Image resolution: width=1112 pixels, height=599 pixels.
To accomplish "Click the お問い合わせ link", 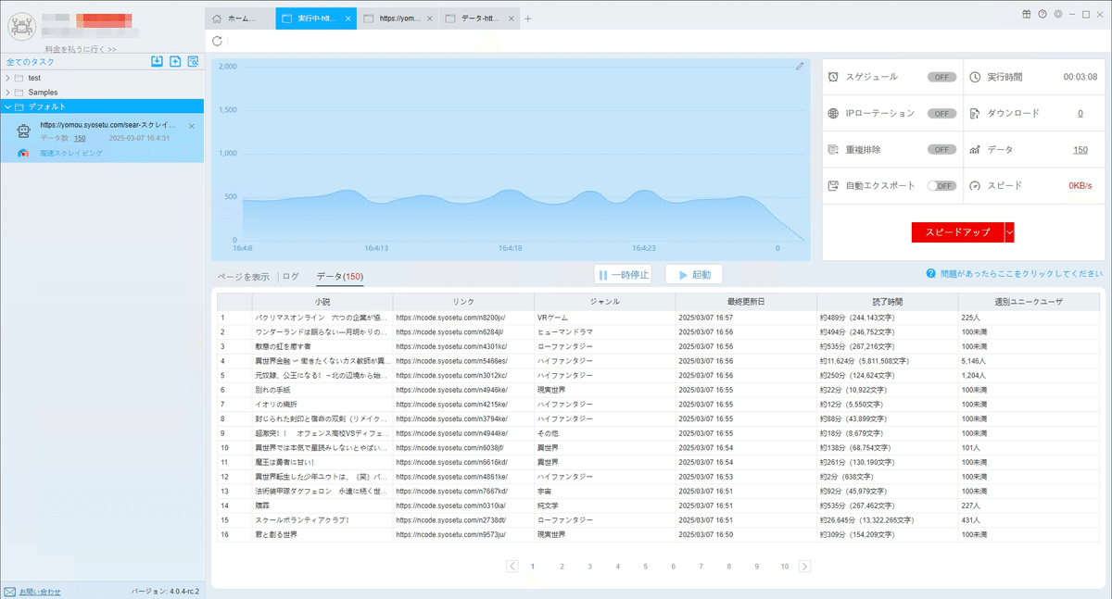I will pyautogui.click(x=40, y=591).
